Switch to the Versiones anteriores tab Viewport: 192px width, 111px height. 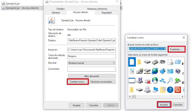97,9
